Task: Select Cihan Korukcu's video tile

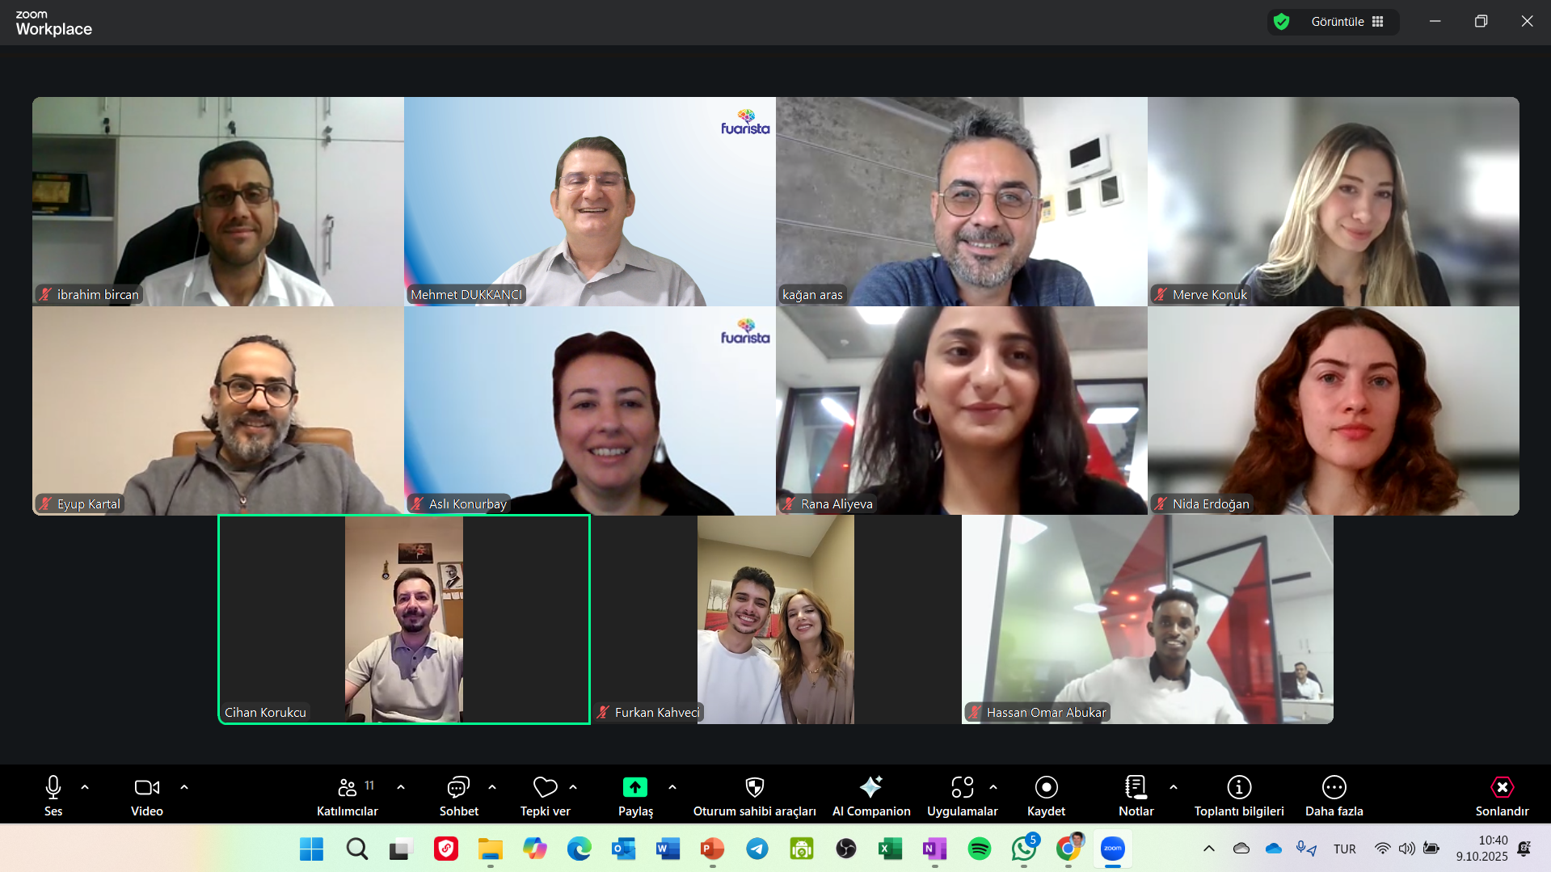Action: tap(404, 619)
